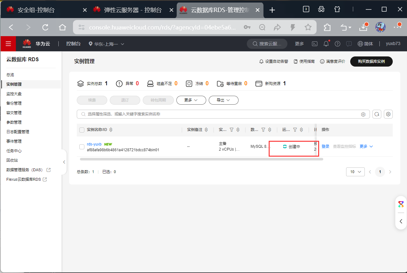Open 回收站 in the sidebar
Viewport: 407px width, 273px height.
pos(12,160)
